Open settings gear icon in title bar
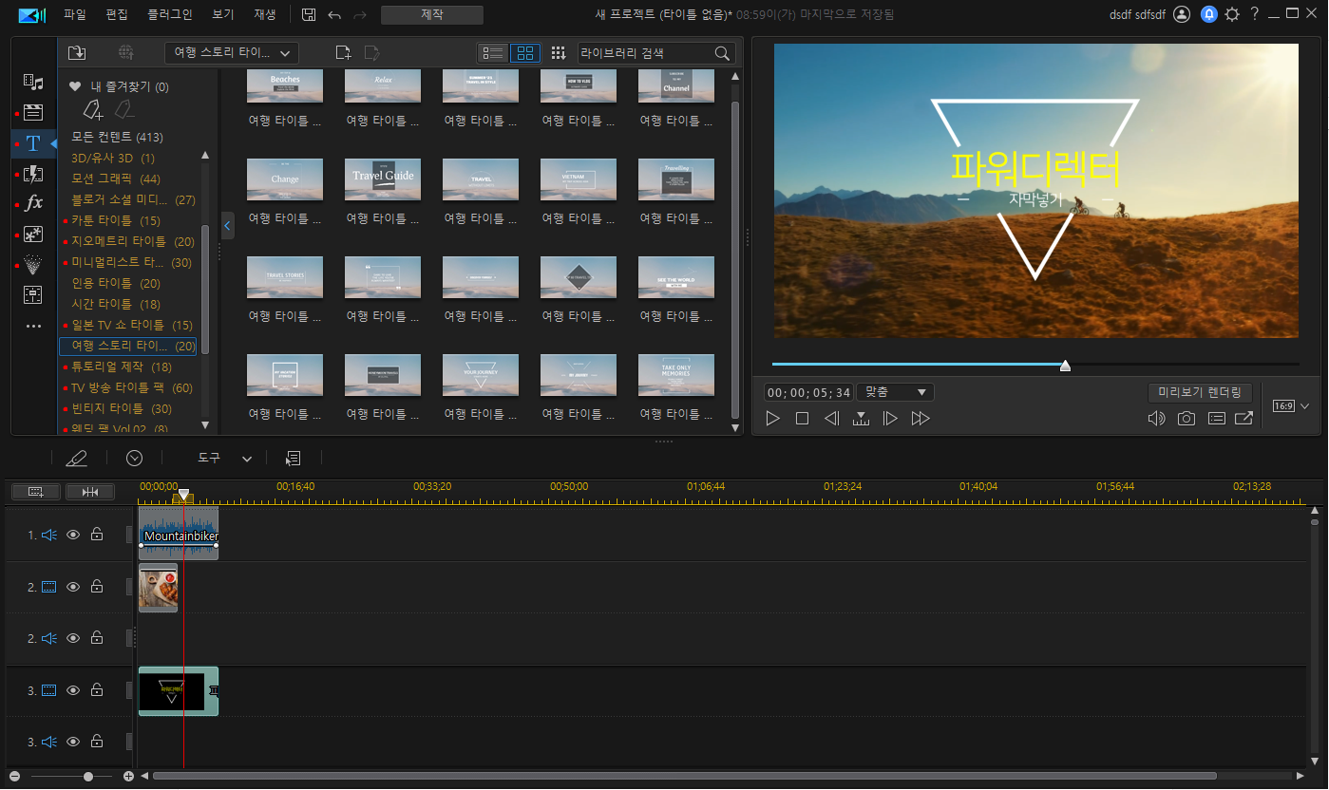Image resolution: width=1329 pixels, height=790 pixels. 1232,14
